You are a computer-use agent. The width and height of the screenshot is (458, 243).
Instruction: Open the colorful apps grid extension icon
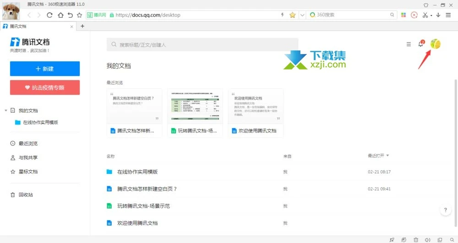coord(403,15)
